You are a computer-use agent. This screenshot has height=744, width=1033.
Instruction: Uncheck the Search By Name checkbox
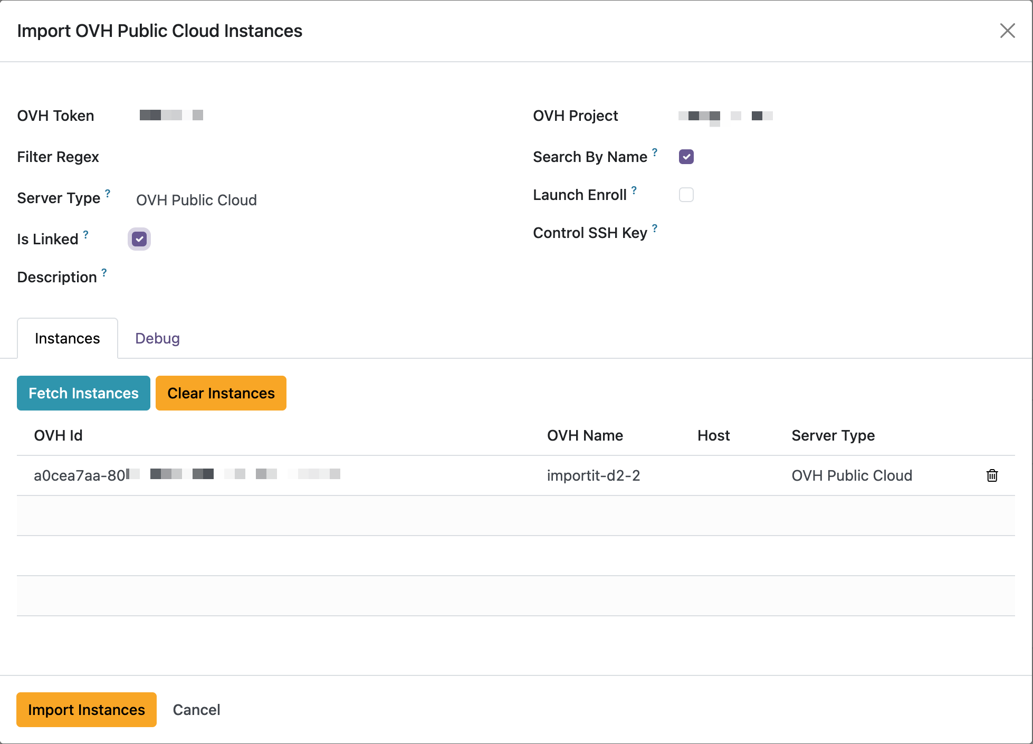click(x=686, y=157)
